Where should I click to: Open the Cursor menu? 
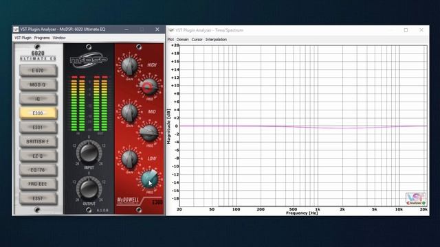point(197,40)
